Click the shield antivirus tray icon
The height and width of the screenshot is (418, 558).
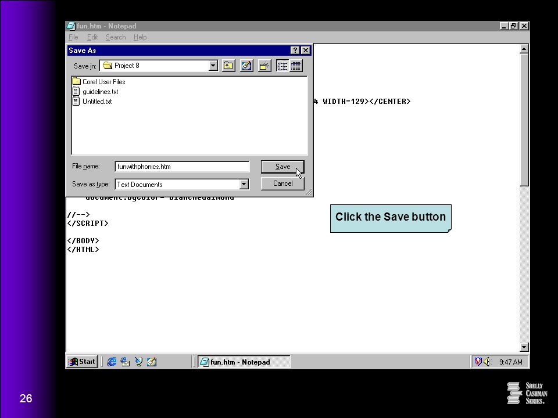coord(478,362)
